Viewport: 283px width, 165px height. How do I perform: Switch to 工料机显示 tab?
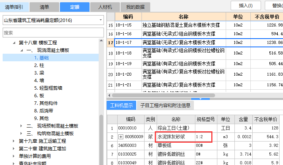pyautogui.click(x=121, y=105)
